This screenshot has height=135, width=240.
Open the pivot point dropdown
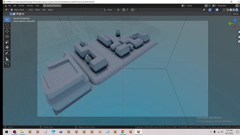pos(119,10)
